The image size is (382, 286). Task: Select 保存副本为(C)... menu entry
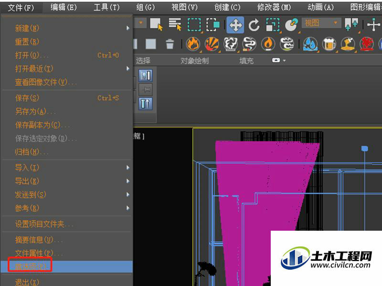point(66,125)
